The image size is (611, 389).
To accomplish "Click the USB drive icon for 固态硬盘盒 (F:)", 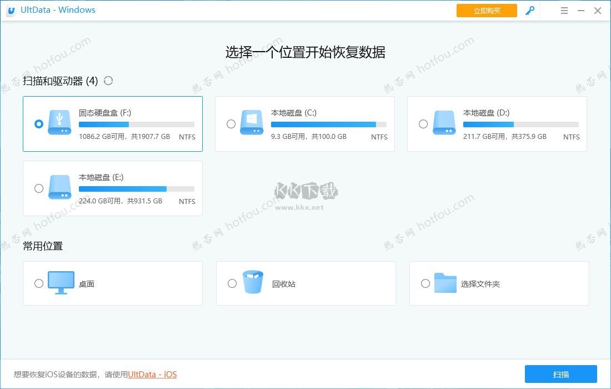I will [59, 123].
